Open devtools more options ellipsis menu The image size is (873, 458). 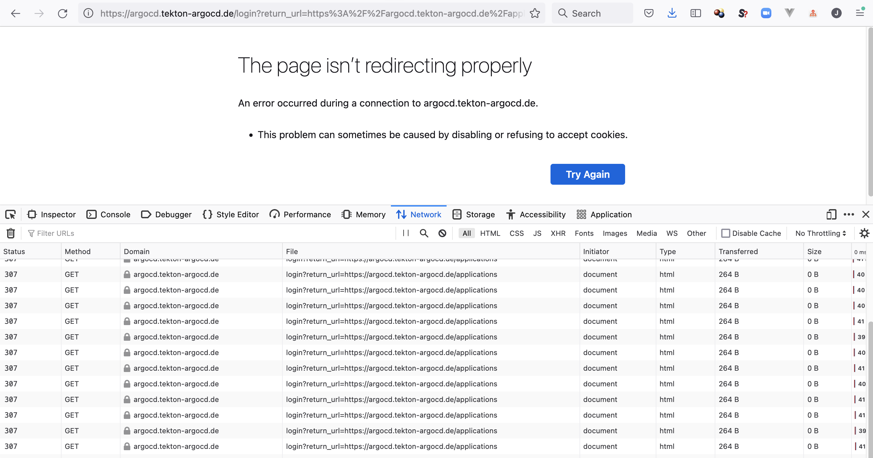[849, 215]
